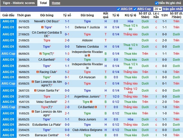Click the red card icon after Tigre in Velez Sarsfield match
Screen dimensions: 183x138
(x=91, y=102)
